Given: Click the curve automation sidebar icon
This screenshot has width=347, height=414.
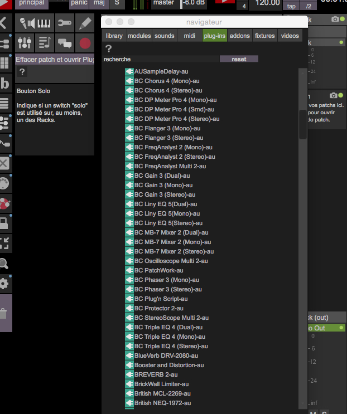Looking at the screenshot, I should [x=4, y=143].
